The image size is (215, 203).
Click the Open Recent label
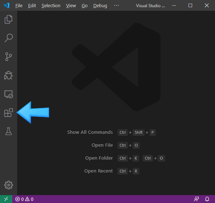[99, 171]
